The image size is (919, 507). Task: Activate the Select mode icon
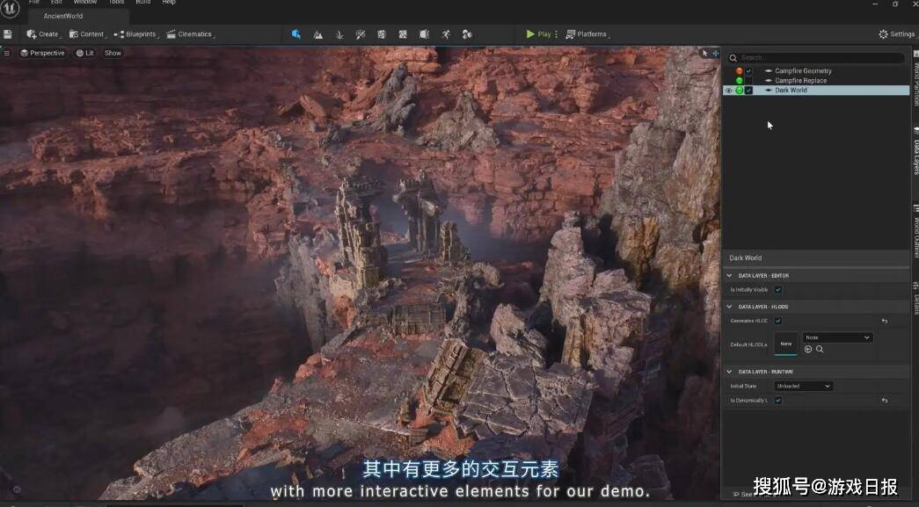click(x=296, y=34)
